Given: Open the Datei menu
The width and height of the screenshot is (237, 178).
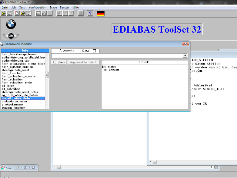Looking at the screenshot, I should tap(5, 7).
